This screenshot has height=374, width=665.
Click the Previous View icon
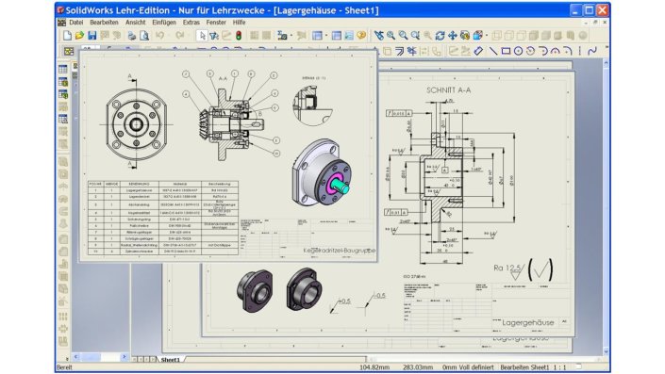point(379,36)
